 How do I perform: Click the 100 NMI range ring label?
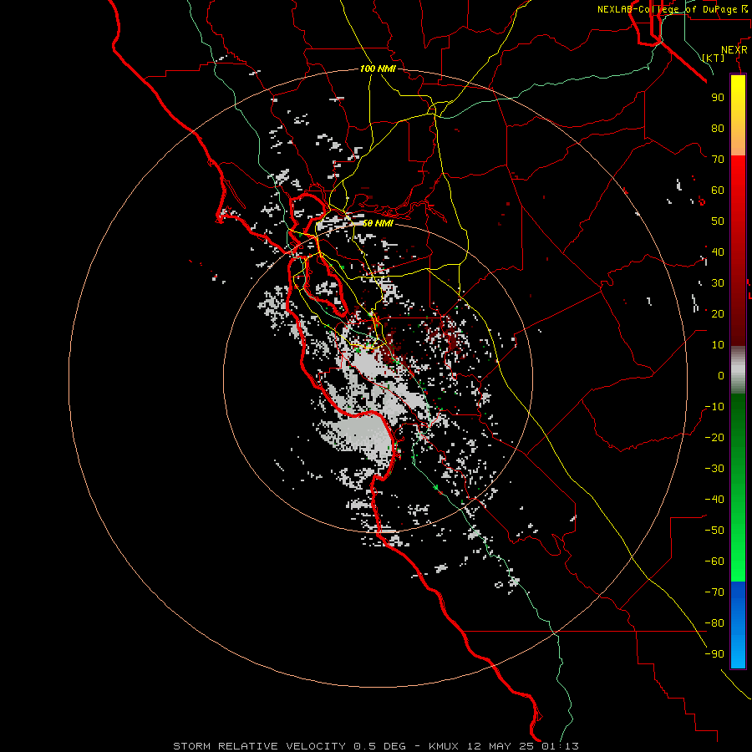pos(378,69)
